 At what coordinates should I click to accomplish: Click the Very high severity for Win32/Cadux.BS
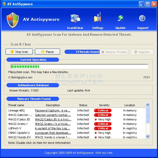[103, 119]
